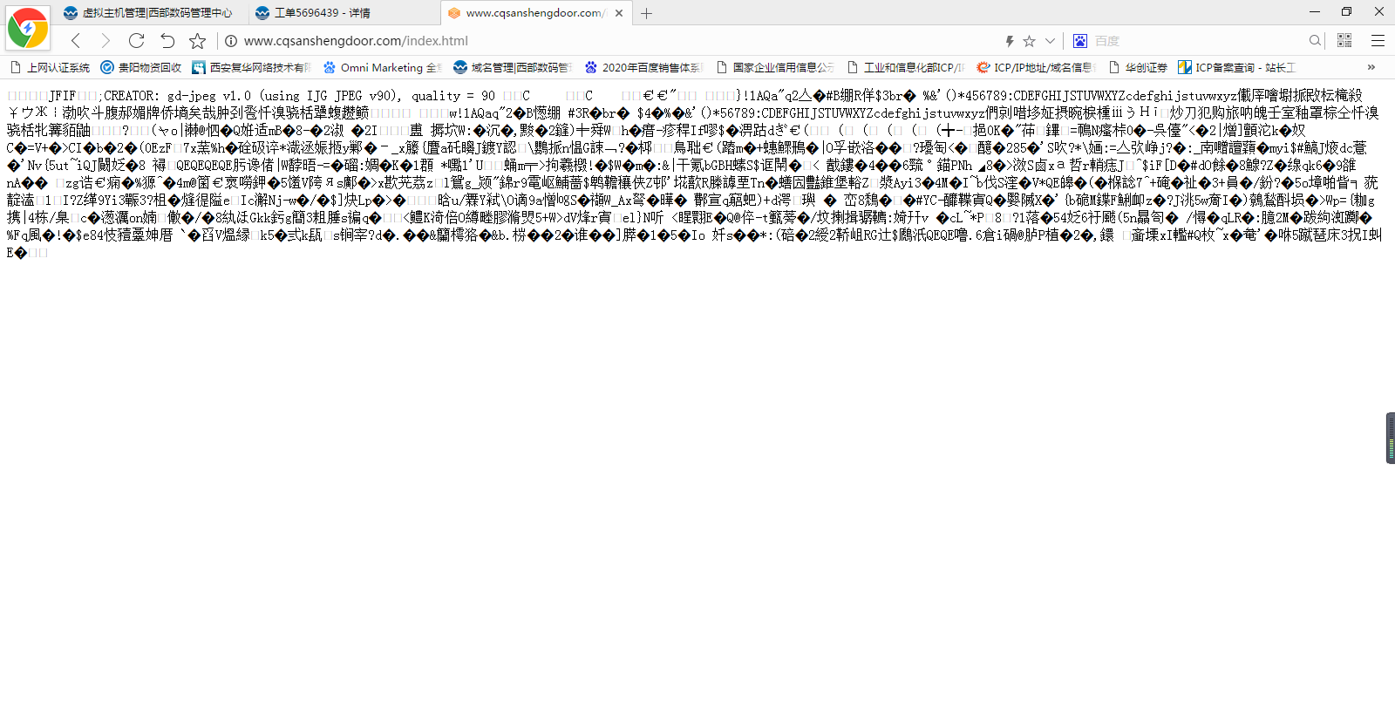Reload the current page
Image resolution: width=1395 pixels, height=701 pixels.
(x=136, y=41)
